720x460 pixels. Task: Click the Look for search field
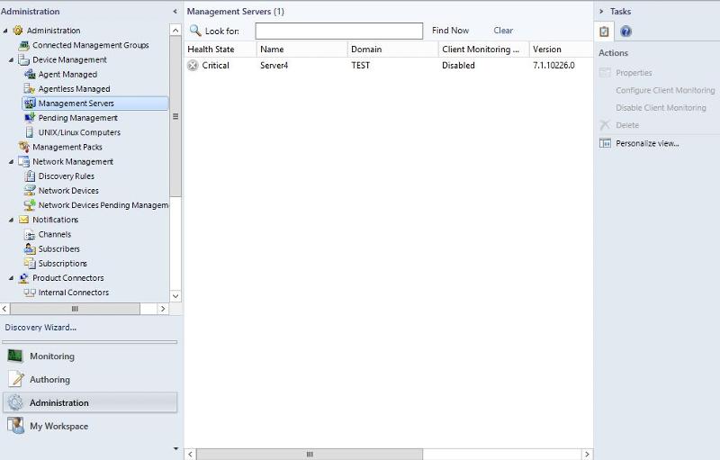point(339,31)
